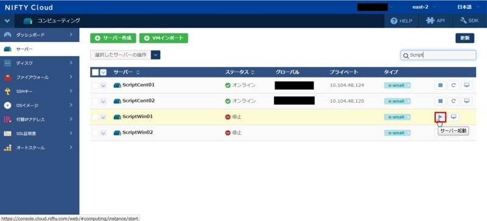Click the OSイメージ disc icon

tap(8, 105)
